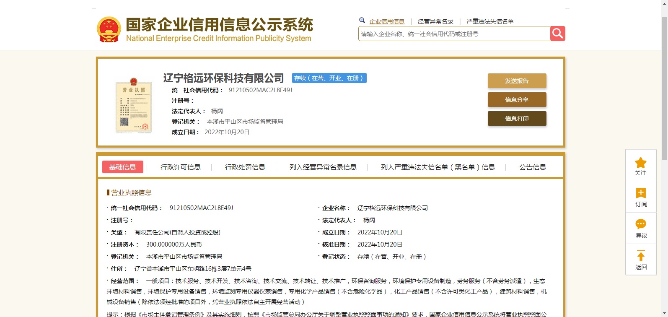The height and width of the screenshot is (317, 668).
Task: Switch to the 公告信息 tab
Action: tap(533, 167)
